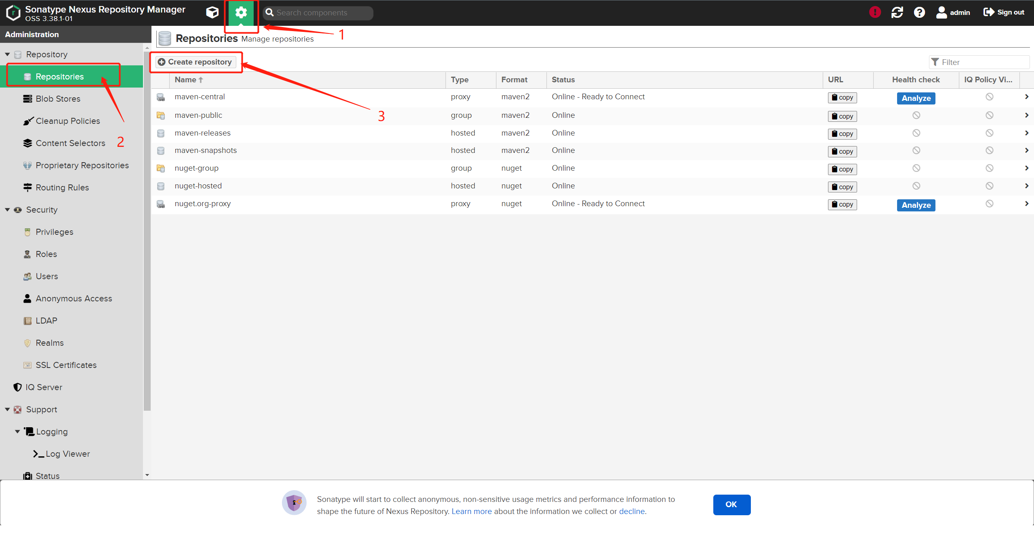
Task: Click maven-public group folder icon
Action: click(161, 116)
